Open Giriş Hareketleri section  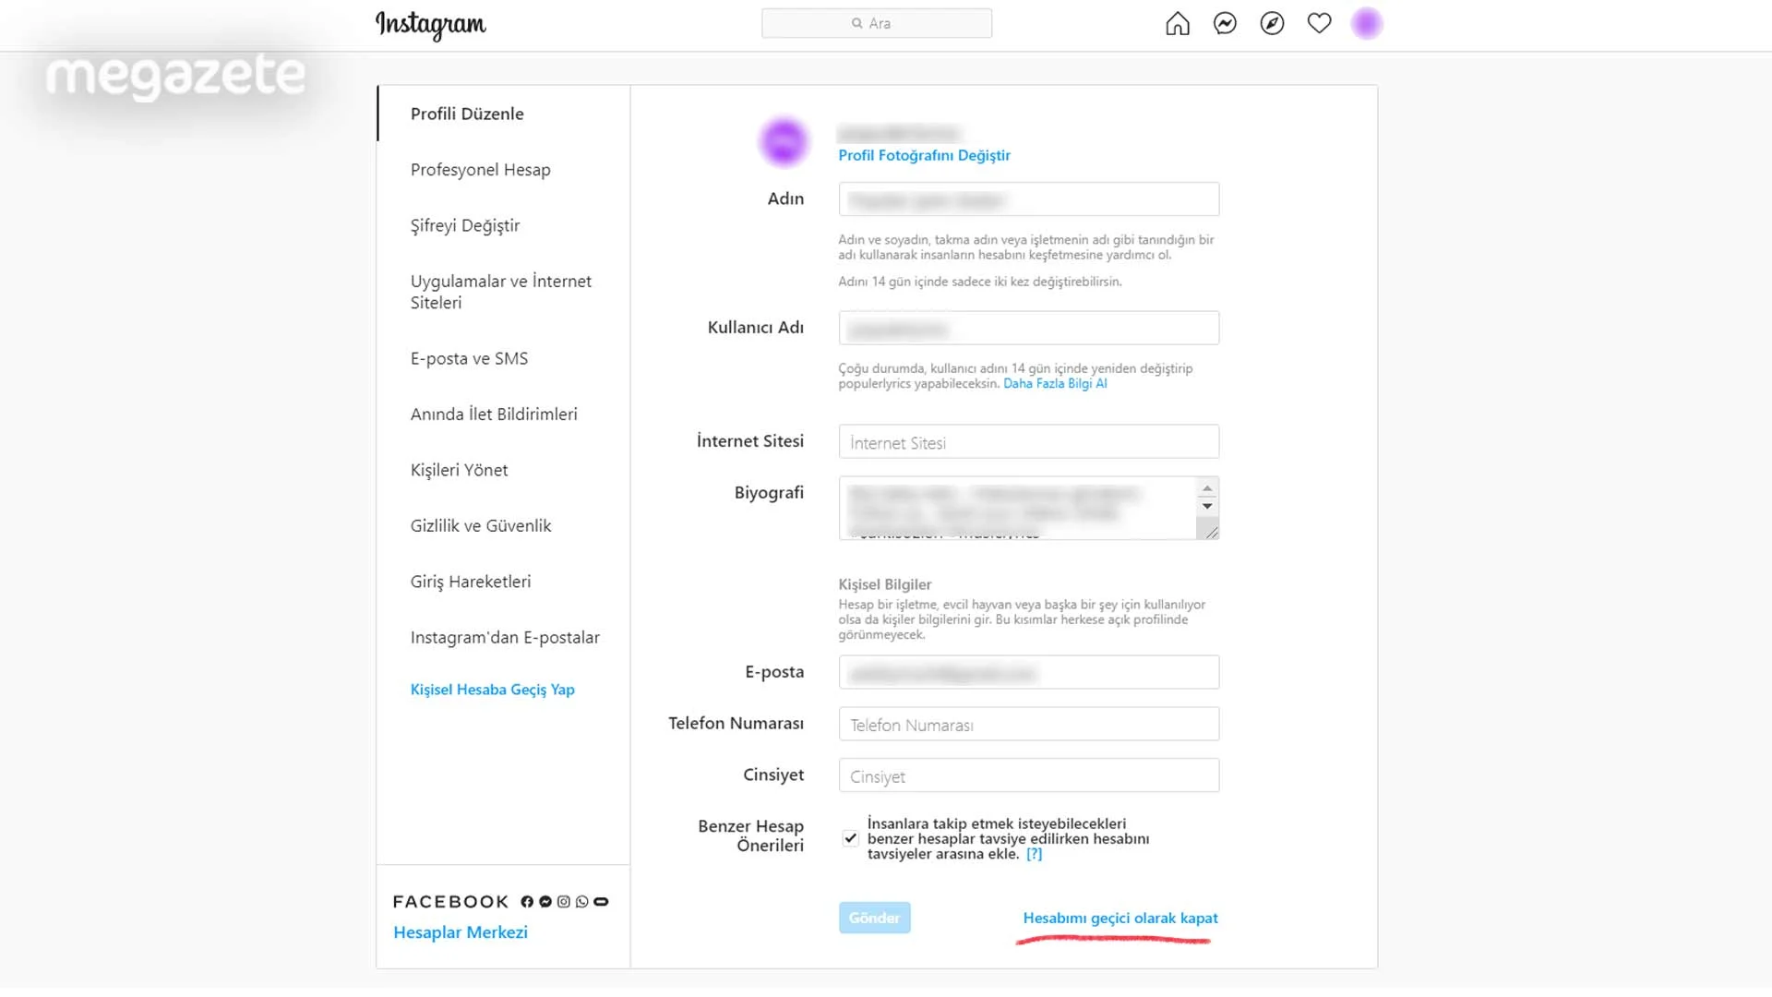(x=471, y=582)
